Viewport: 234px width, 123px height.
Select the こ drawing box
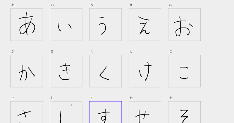click(184, 71)
